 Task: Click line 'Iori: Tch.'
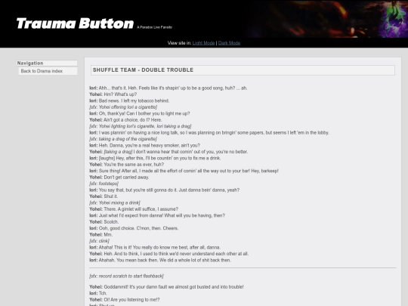coord(98,293)
